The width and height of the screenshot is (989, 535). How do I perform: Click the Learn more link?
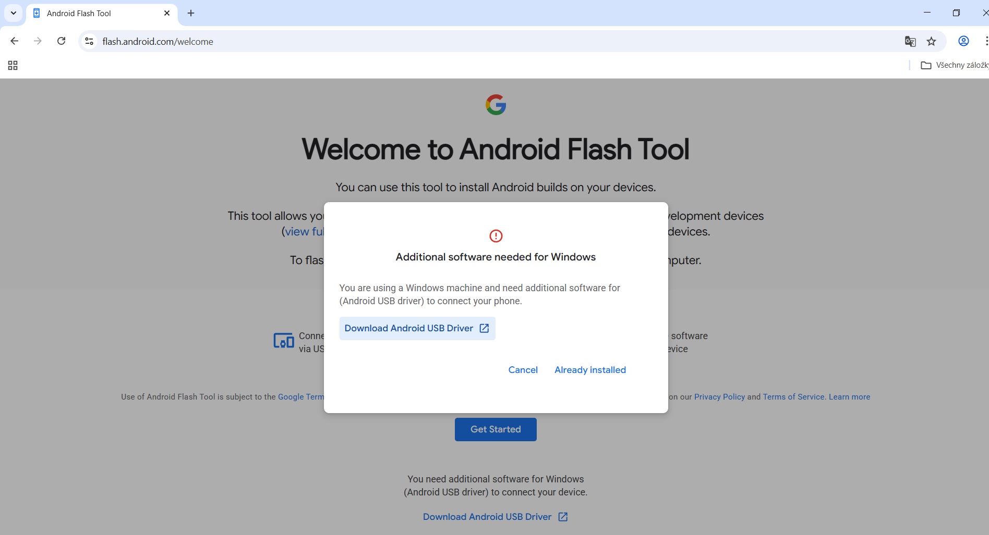pos(849,397)
